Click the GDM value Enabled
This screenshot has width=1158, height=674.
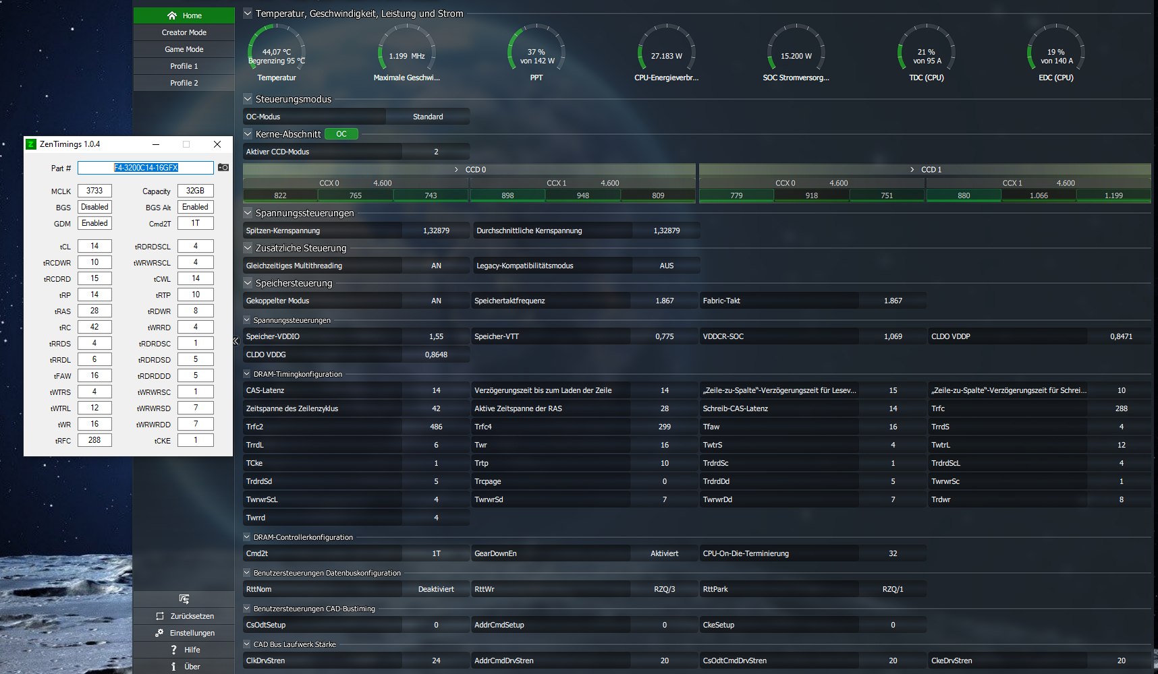[x=94, y=223]
